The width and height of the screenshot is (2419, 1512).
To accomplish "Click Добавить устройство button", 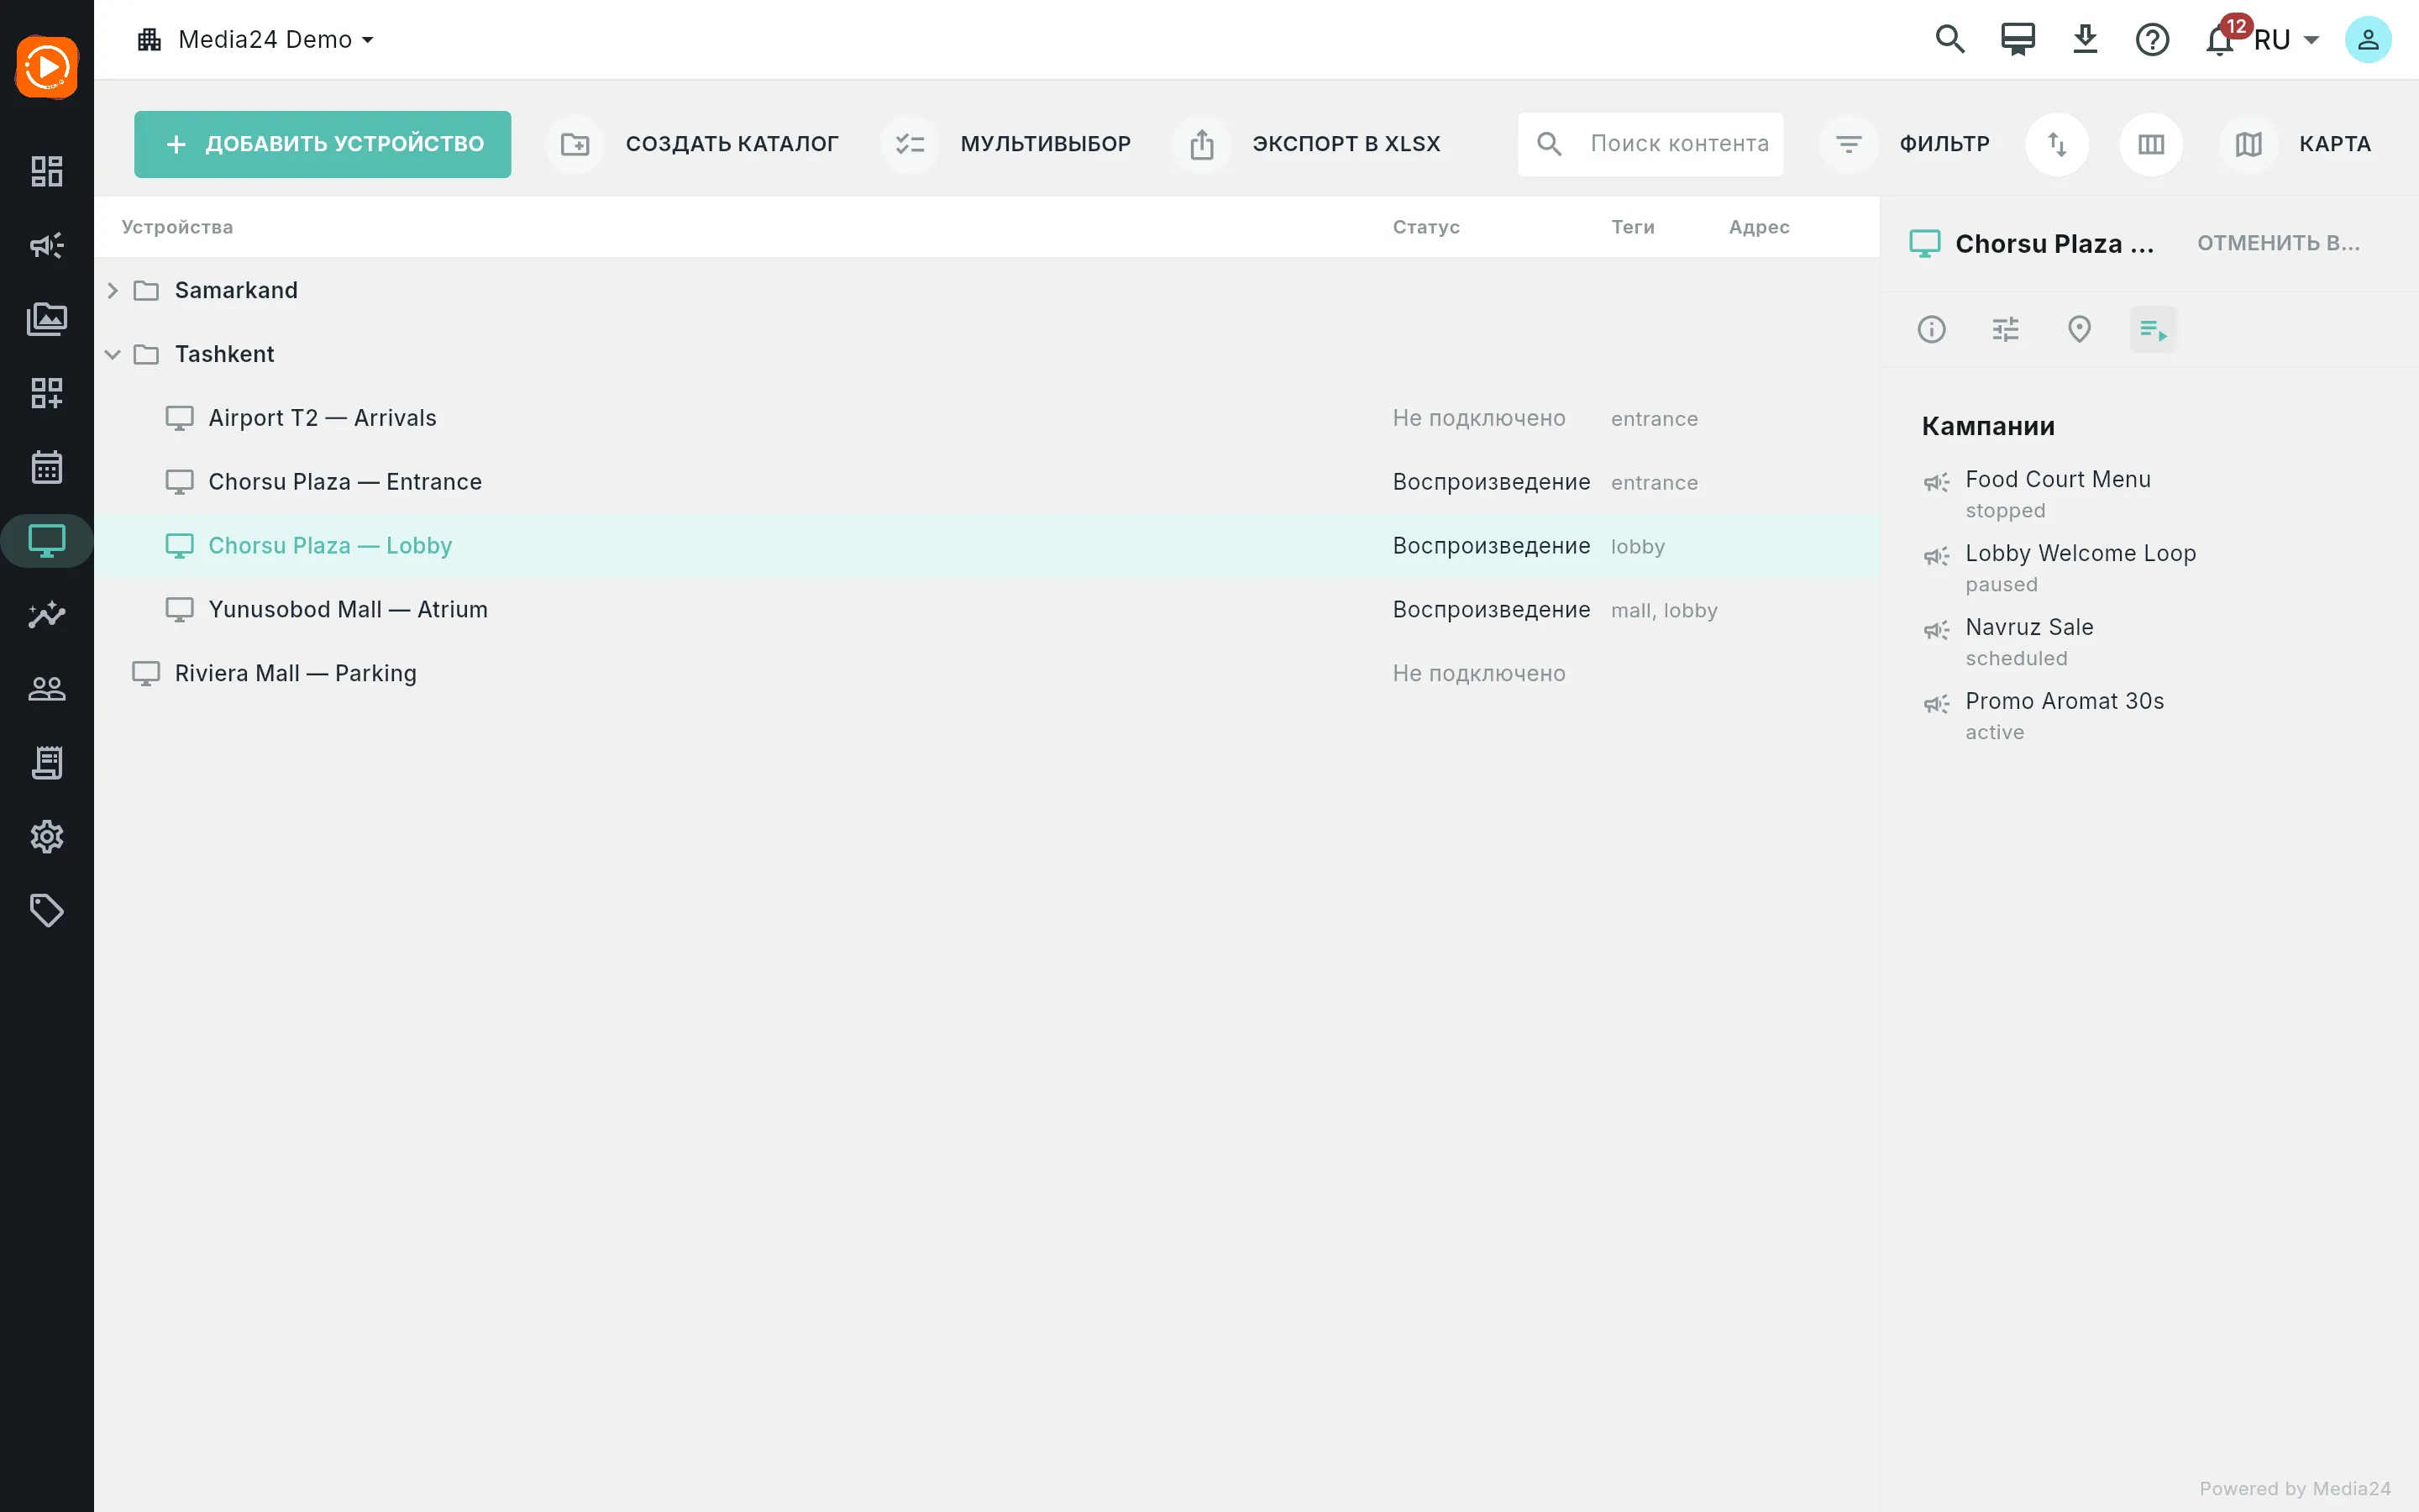I will (323, 144).
